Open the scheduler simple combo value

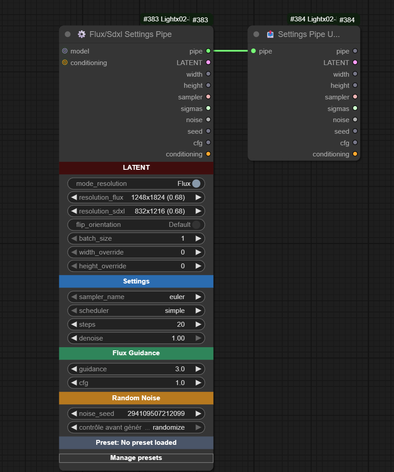tap(175, 311)
